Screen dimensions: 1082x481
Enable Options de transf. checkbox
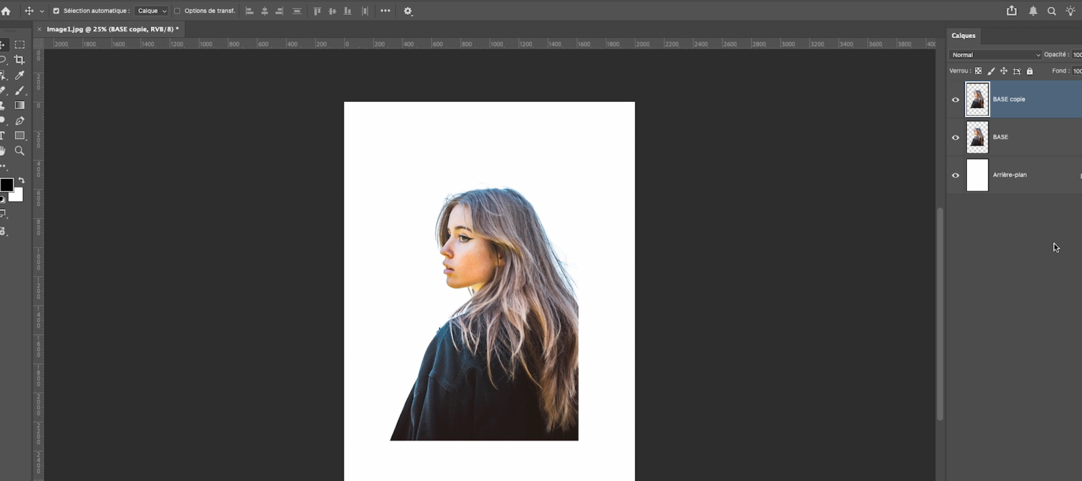pos(177,11)
